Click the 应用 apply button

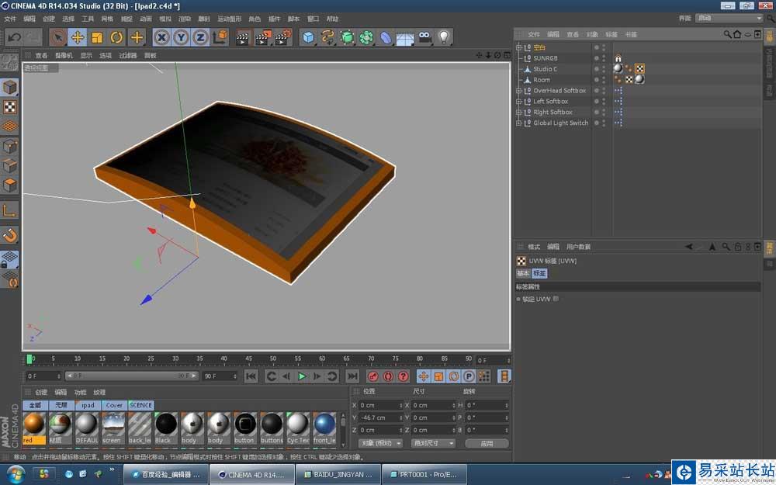[487, 443]
